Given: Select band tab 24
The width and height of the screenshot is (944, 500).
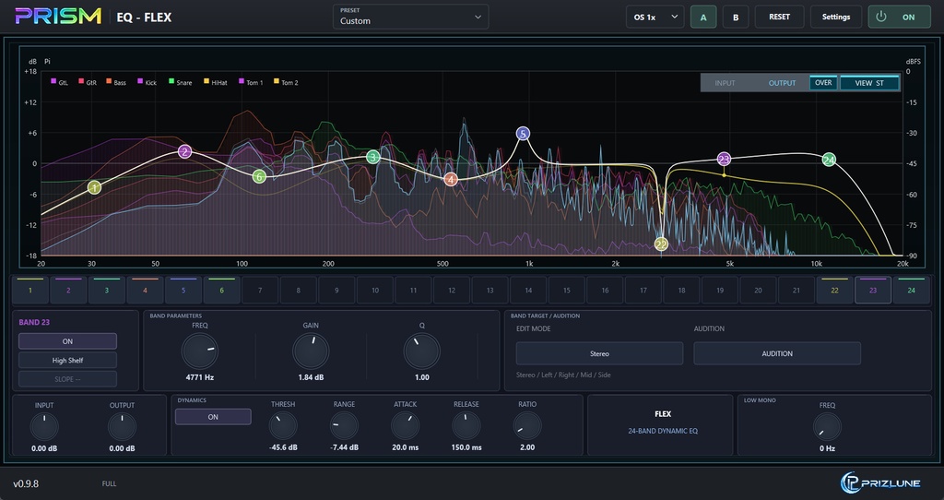Looking at the screenshot, I should [x=912, y=291].
